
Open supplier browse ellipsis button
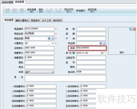[x=104, y=43]
